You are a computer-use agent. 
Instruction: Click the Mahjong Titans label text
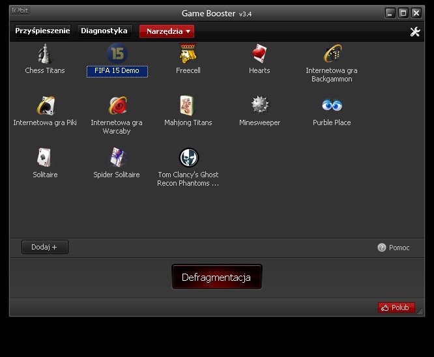[188, 122]
